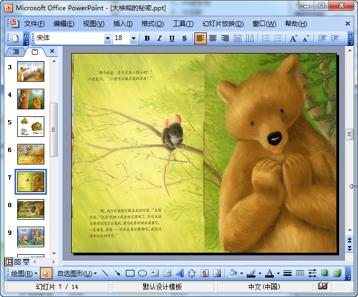This screenshot has height=297, width=358.
Task: Toggle underline formatting
Action: [172, 38]
